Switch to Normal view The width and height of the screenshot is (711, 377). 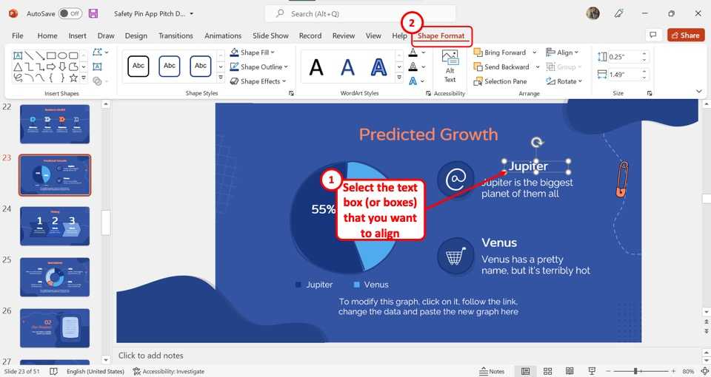click(525, 371)
